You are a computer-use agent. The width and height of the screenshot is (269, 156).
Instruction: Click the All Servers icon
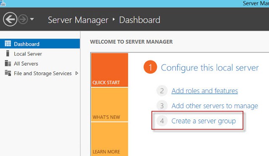[8, 63]
